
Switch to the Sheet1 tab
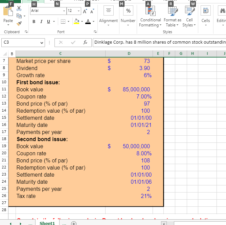(x=47, y=223)
